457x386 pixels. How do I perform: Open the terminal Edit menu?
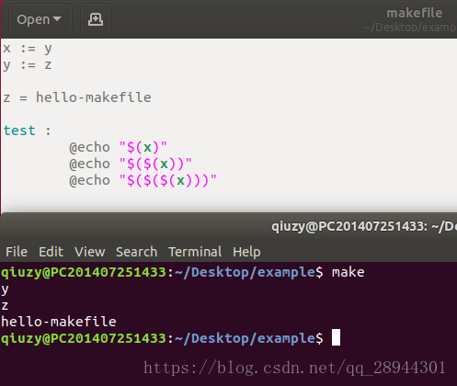51,252
